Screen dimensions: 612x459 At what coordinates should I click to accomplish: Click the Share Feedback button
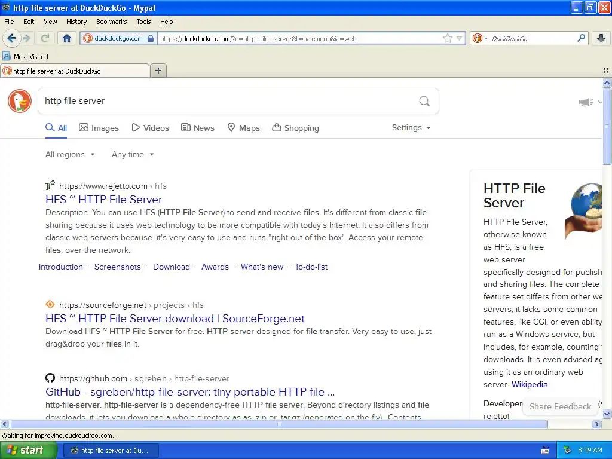pos(560,406)
